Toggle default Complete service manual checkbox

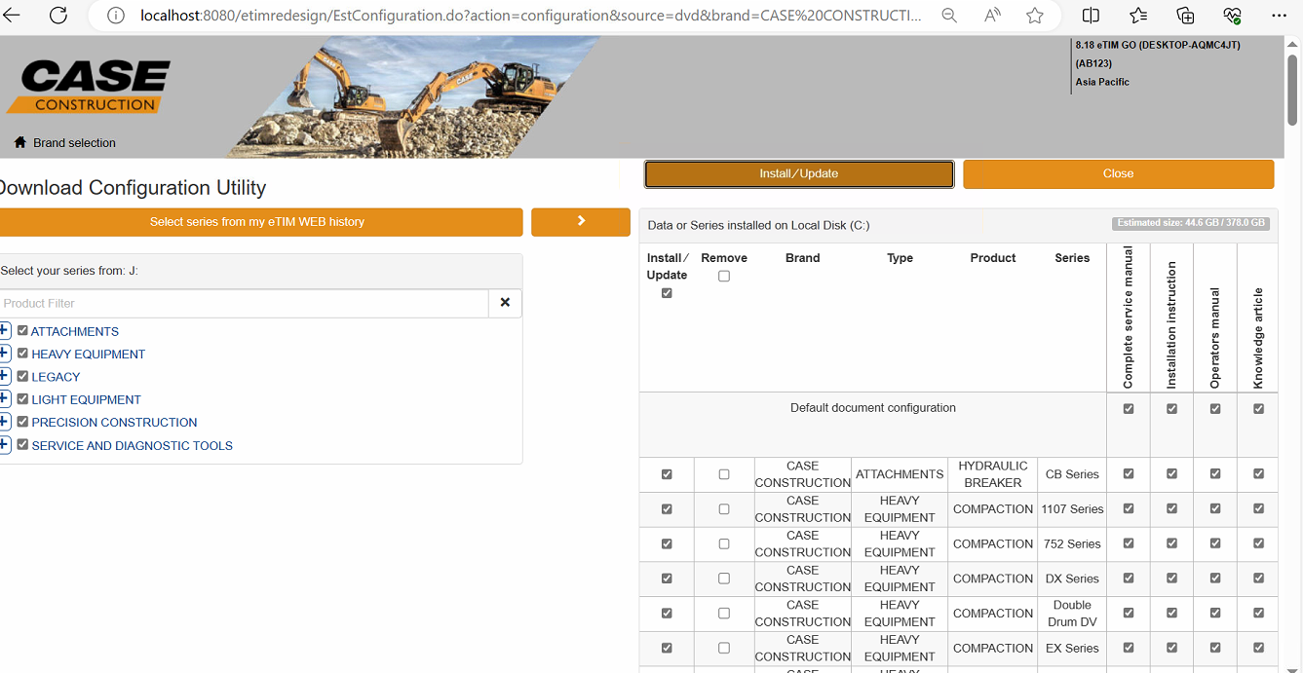1129,409
